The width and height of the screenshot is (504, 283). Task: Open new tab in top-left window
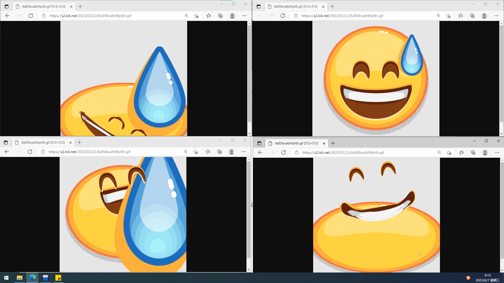pos(80,7)
